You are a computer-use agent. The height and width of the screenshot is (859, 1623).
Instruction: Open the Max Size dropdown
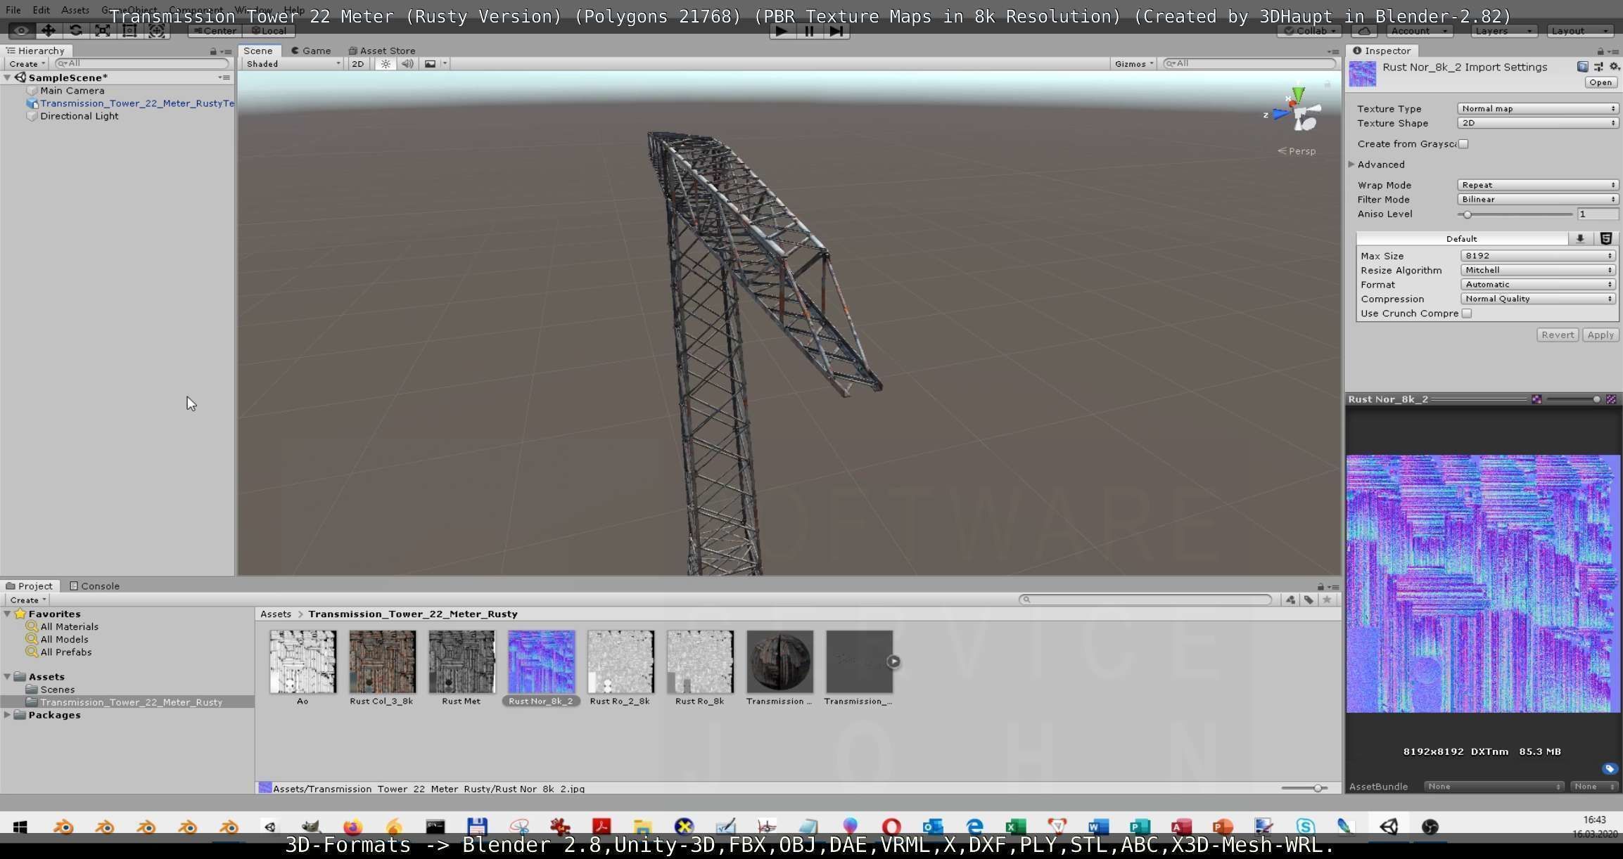pos(1538,256)
